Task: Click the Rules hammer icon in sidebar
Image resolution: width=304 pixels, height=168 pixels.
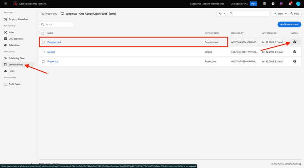Action: tap(5, 32)
